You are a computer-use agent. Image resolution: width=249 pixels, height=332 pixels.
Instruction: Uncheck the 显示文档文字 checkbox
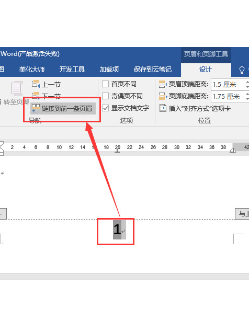point(105,108)
